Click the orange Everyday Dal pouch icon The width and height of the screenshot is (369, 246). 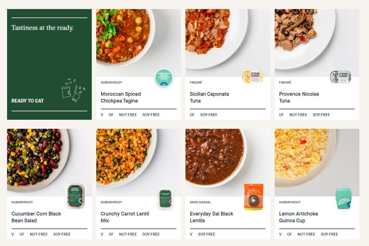(x=254, y=197)
